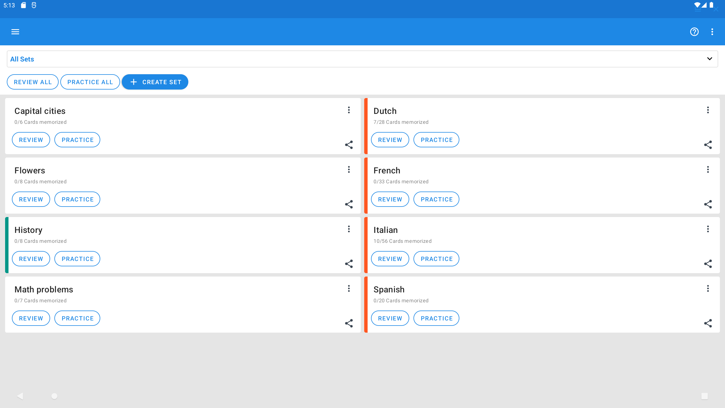725x408 pixels.
Task: Review the Capital cities set
Action: [31, 140]
